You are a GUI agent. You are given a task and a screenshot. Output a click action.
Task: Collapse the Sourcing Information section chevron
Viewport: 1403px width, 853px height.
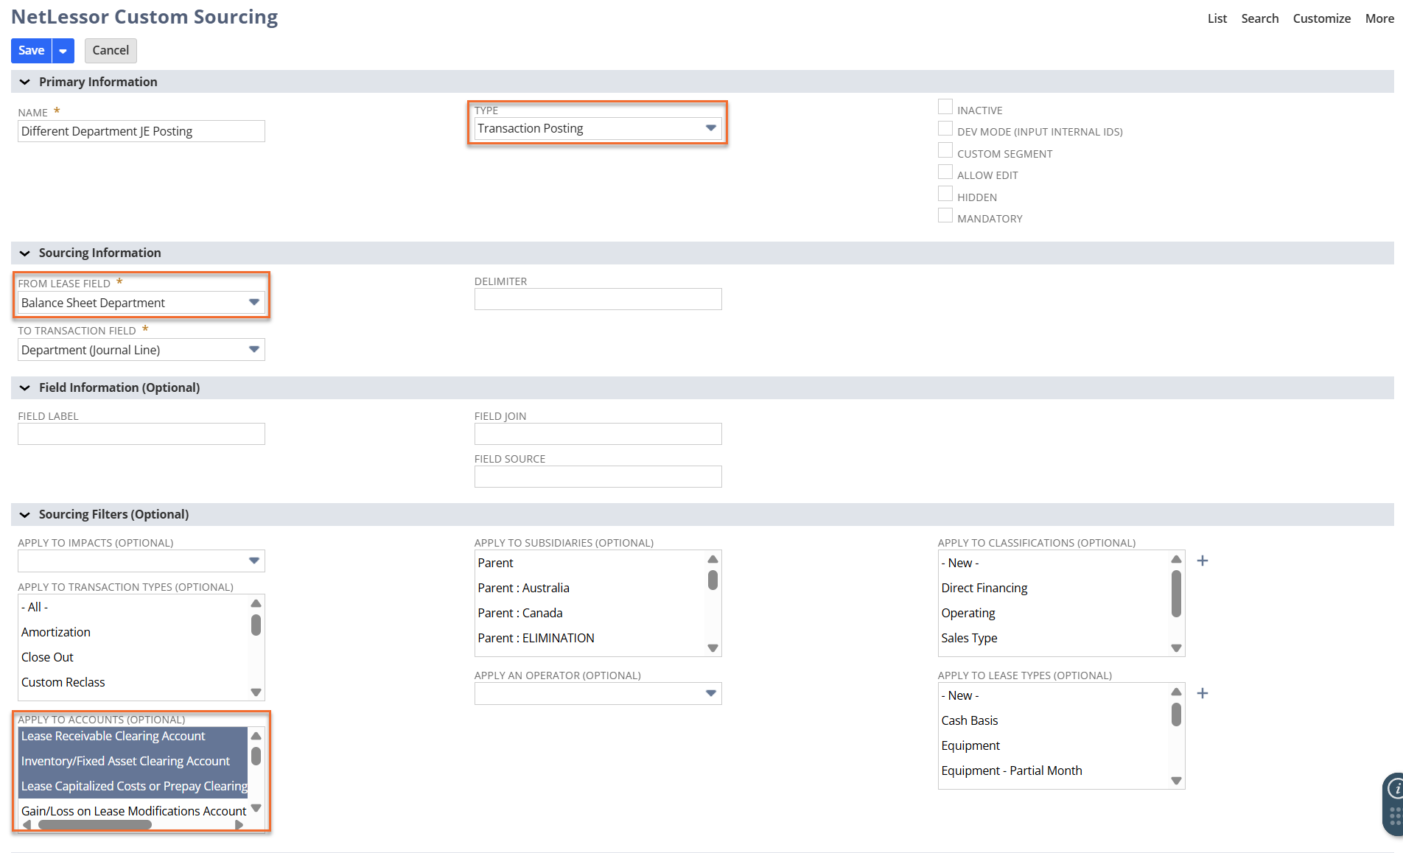(25, 253)
